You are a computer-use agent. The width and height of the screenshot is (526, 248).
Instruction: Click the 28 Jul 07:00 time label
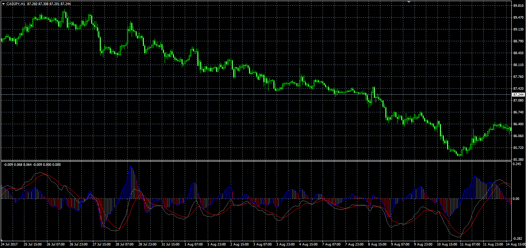click(x=125, y=244)
